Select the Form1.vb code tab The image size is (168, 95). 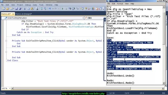[x=6, y=14]
